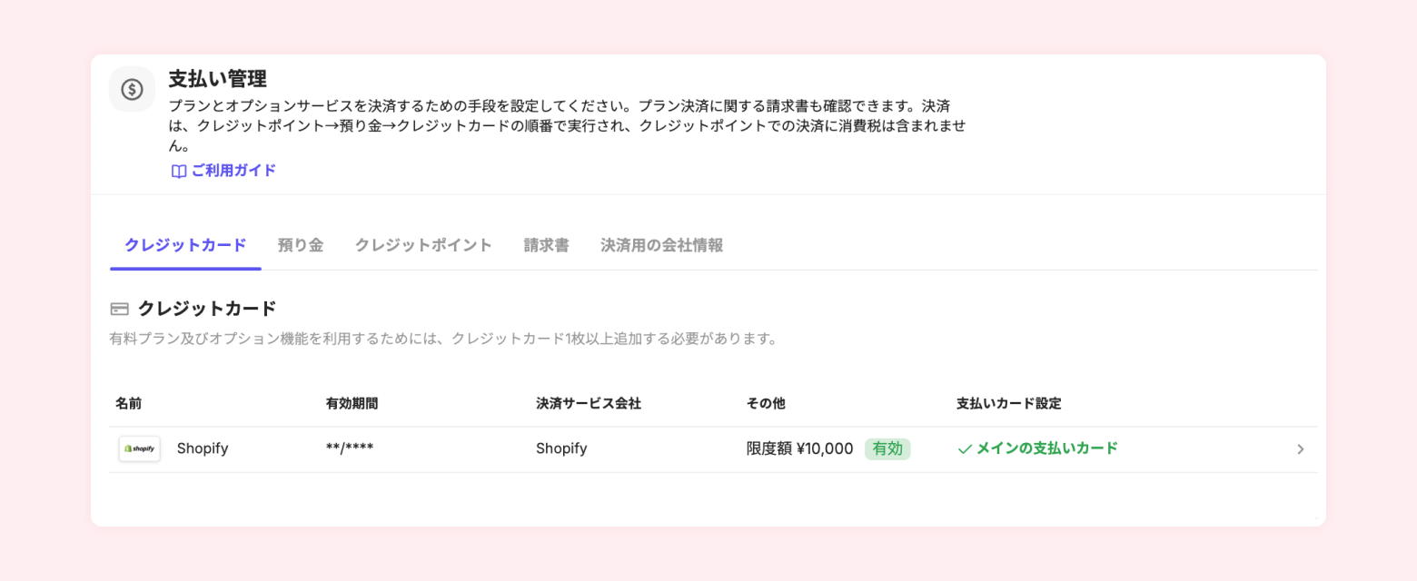This screenshot has height=581, width=1417.
Task: Click the 支払いカード設定 column header
Action: tap(1008, 403)
